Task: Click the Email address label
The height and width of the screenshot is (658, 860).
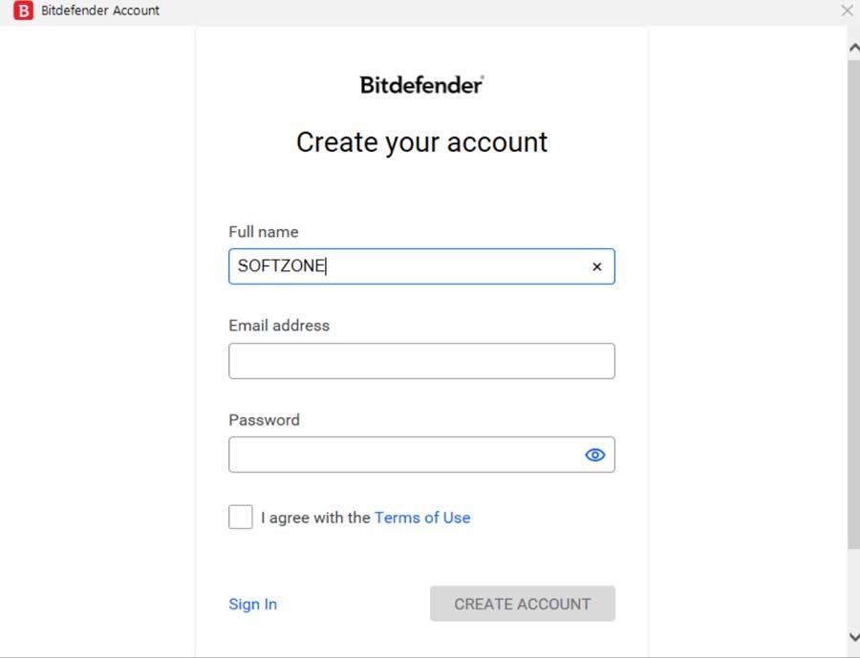Action: pos(279,326)
